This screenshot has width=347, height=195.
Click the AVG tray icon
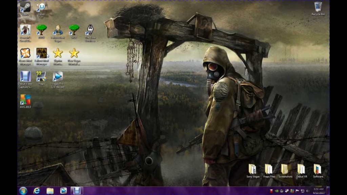click(292, 191)
